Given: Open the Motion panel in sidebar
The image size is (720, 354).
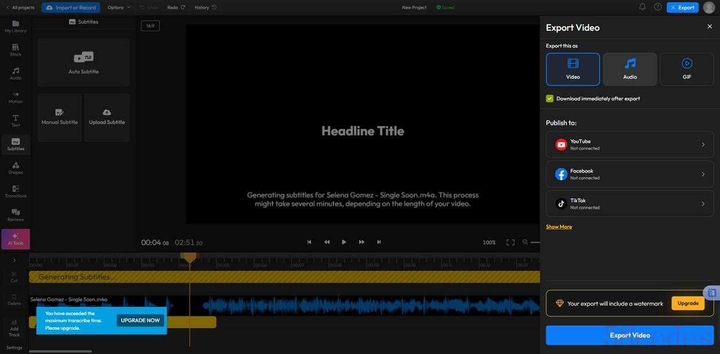Looking at the screenshot, I should (16, 97).
